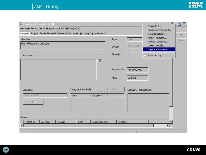Viewport: 206px width, 155px height.
Task: Select WorksAsDesigned... menu entry
Action: click(x=158, y=42)
